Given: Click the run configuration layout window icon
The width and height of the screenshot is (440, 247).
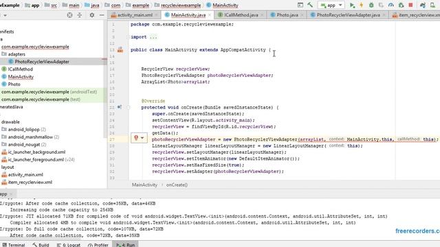Looking at the screenshot, I should tap(300, 5).
